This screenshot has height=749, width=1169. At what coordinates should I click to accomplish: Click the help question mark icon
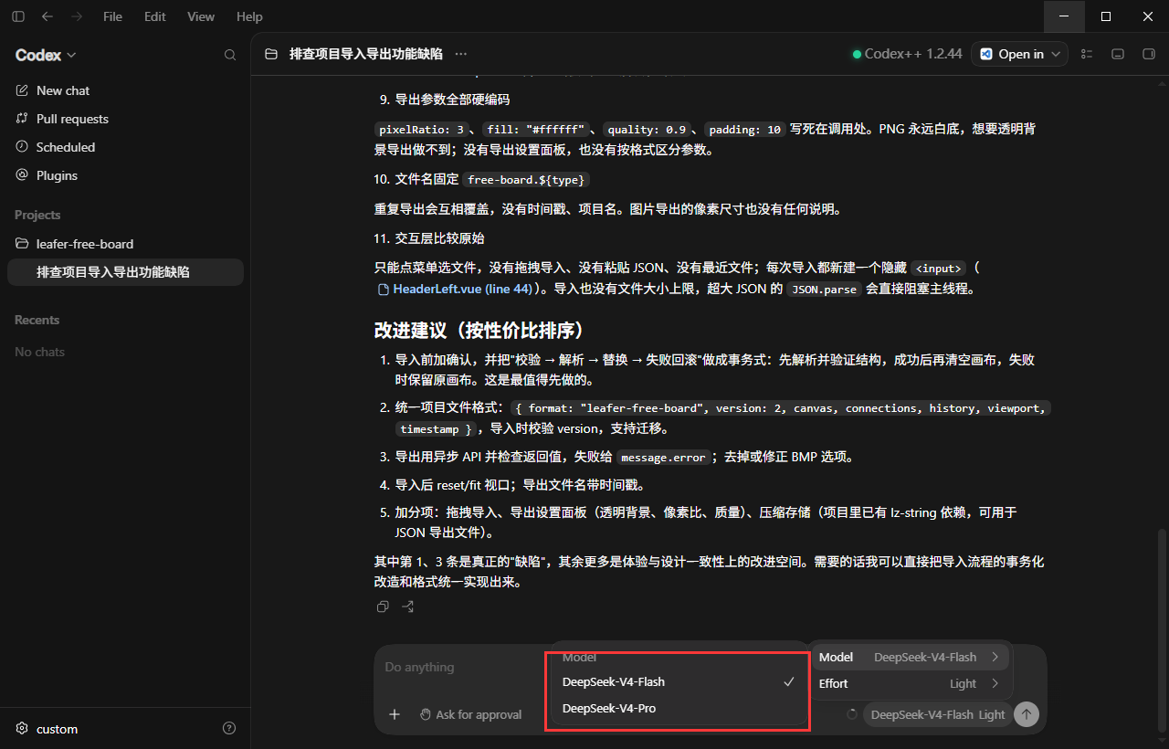(x=229, y=729)
